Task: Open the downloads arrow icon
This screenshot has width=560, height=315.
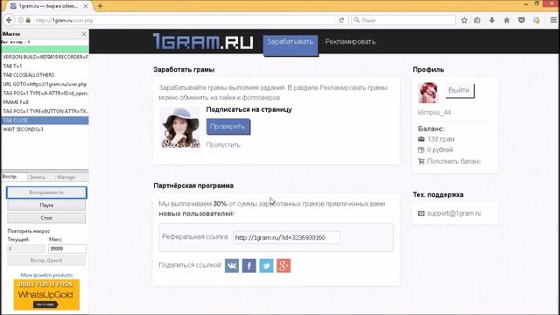Action: [x=492, y=20]
